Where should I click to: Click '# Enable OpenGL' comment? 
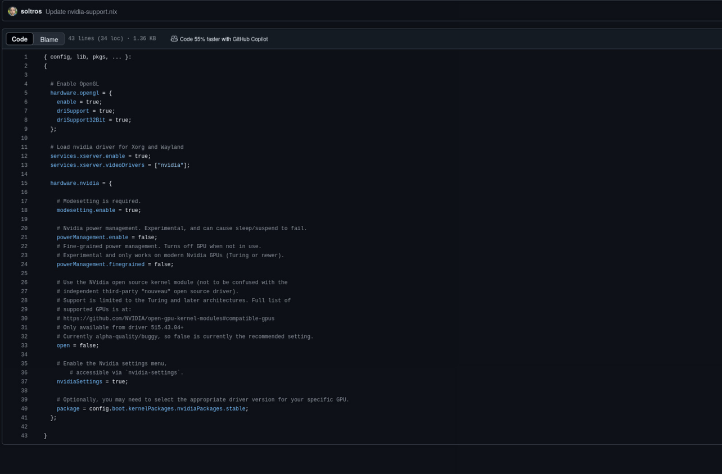[x=75, y=84]
